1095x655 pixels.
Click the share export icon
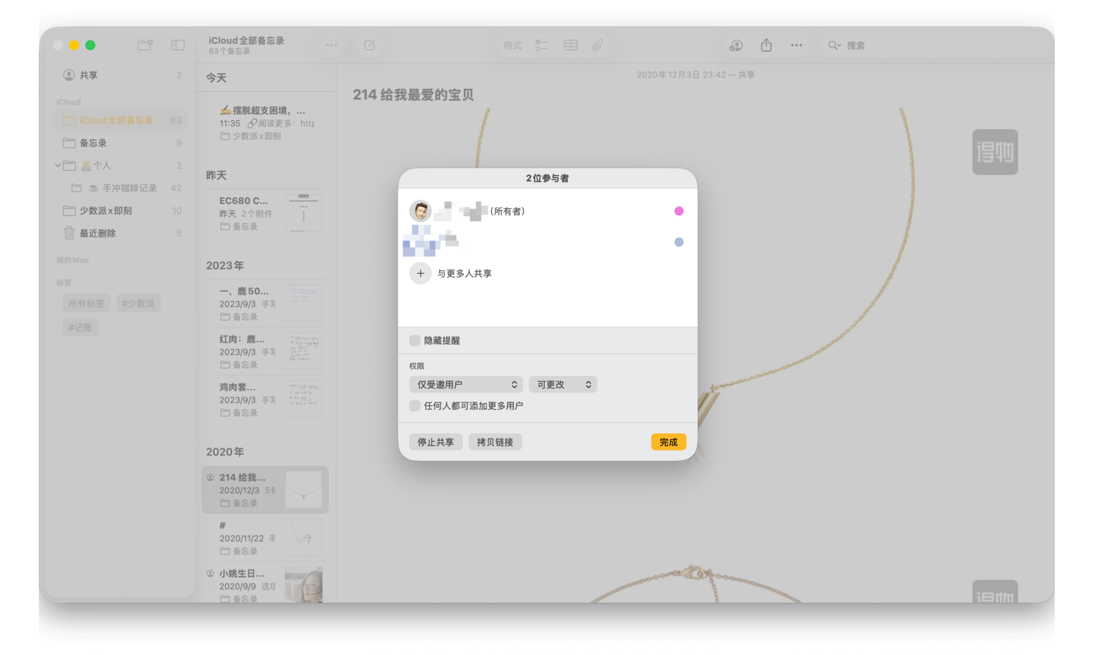(766, 45)
